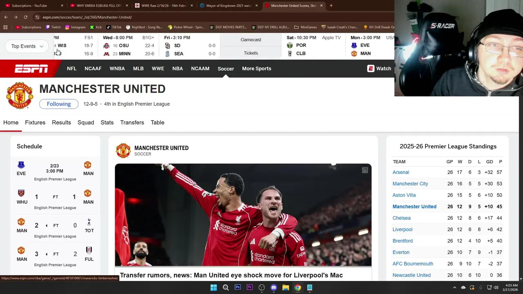Open the POR vs CLB score tile

pyautogui.click(x=314, y=46)
